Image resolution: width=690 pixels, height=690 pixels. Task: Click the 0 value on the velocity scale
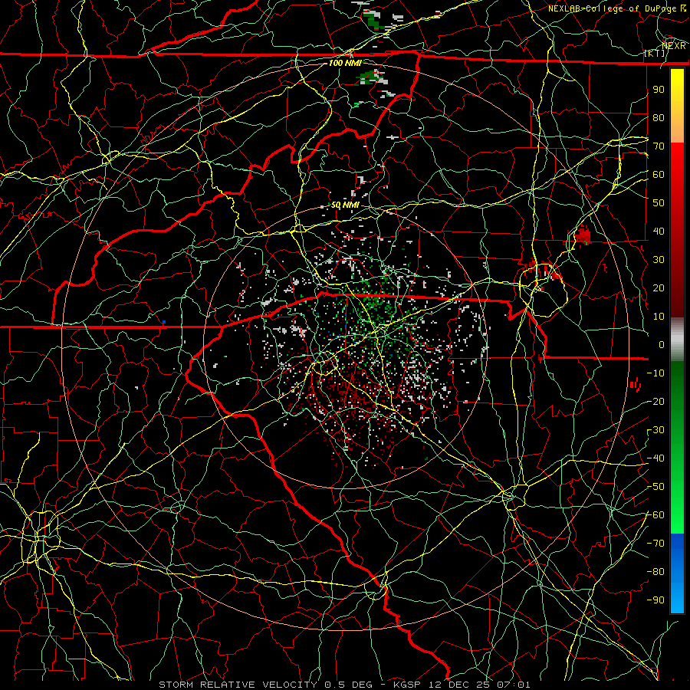click(662, 345)
